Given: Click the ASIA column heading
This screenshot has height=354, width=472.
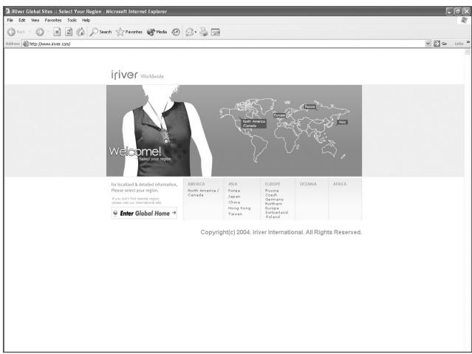Looking at the screenshot, I should point(233,184).
